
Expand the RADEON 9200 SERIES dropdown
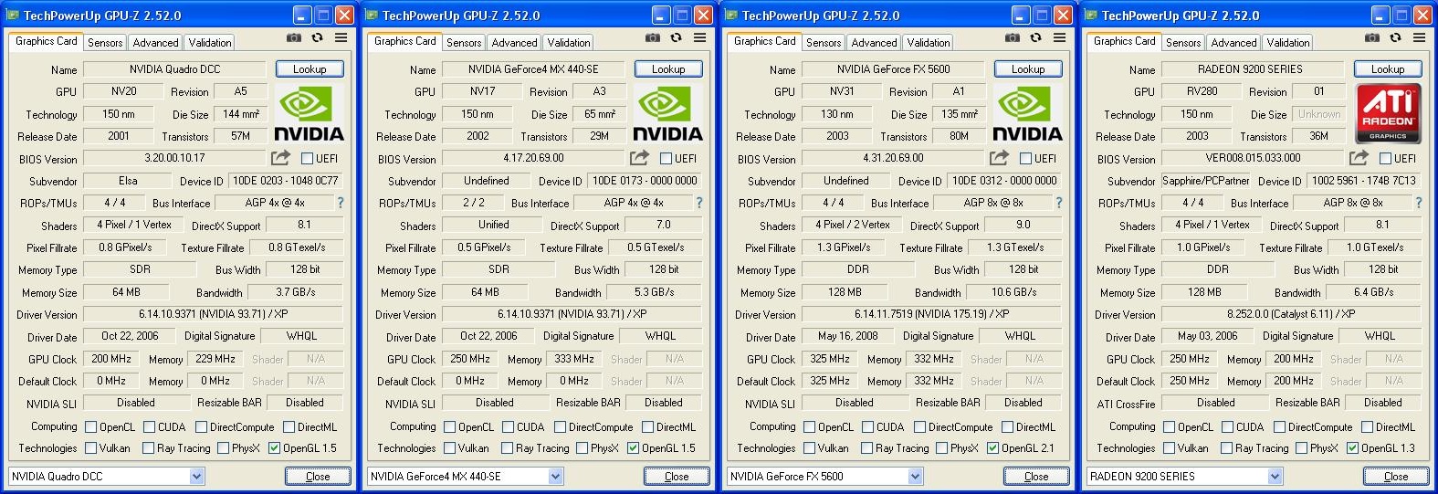coord(1275,477)
